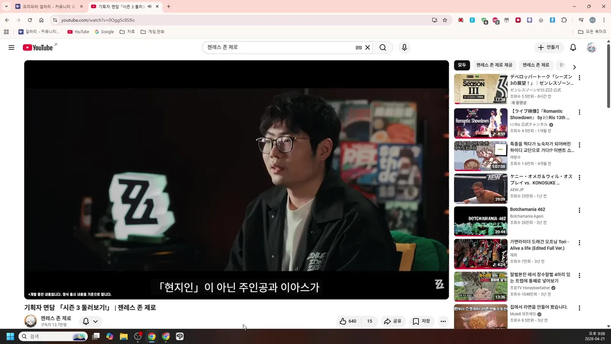Open the 자료 bookmark folder
The width and height of the screenshot is (611, 344).
coord(127,32)
